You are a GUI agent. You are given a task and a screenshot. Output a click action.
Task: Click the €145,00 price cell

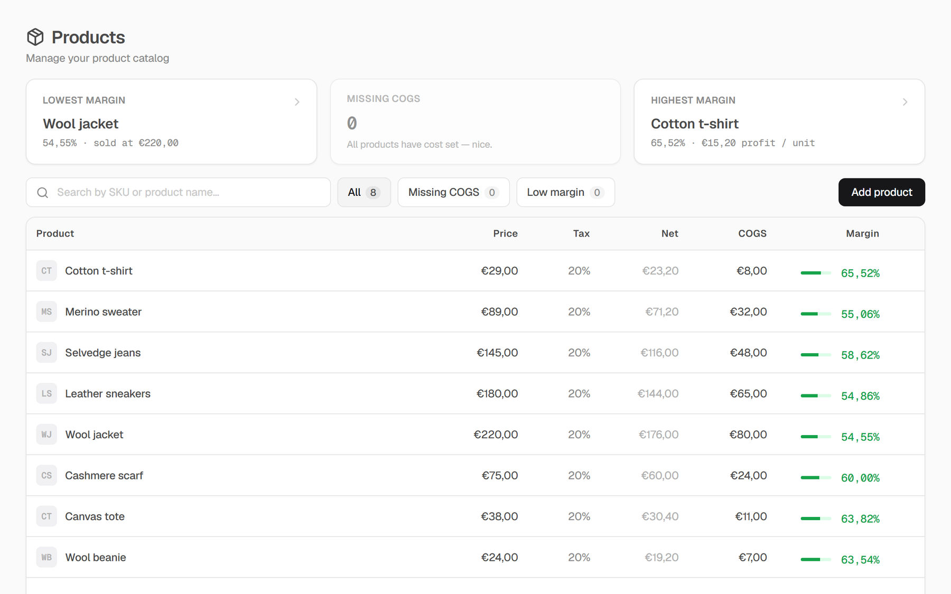[497, 353]
